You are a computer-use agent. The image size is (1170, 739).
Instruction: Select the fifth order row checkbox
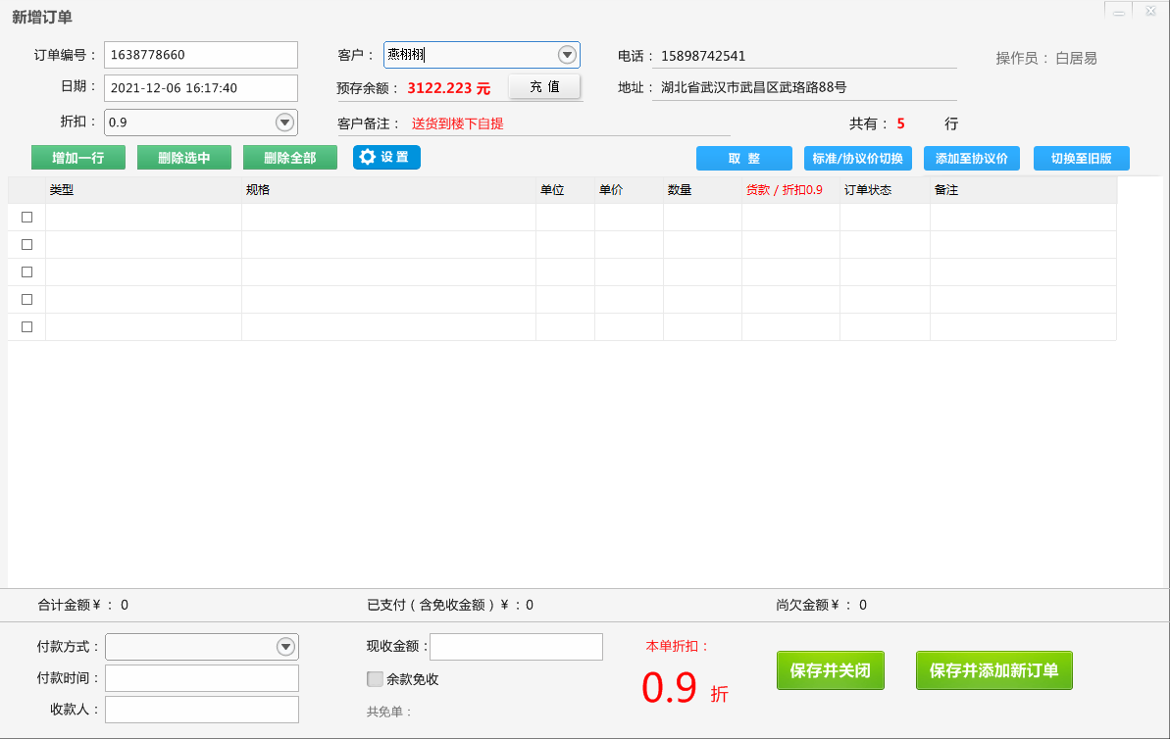[26, 327]
